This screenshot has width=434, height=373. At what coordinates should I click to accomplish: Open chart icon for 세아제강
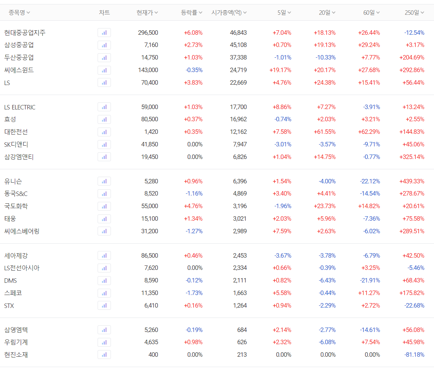104,255
